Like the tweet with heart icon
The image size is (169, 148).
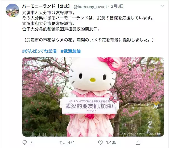tap(100, 143)
